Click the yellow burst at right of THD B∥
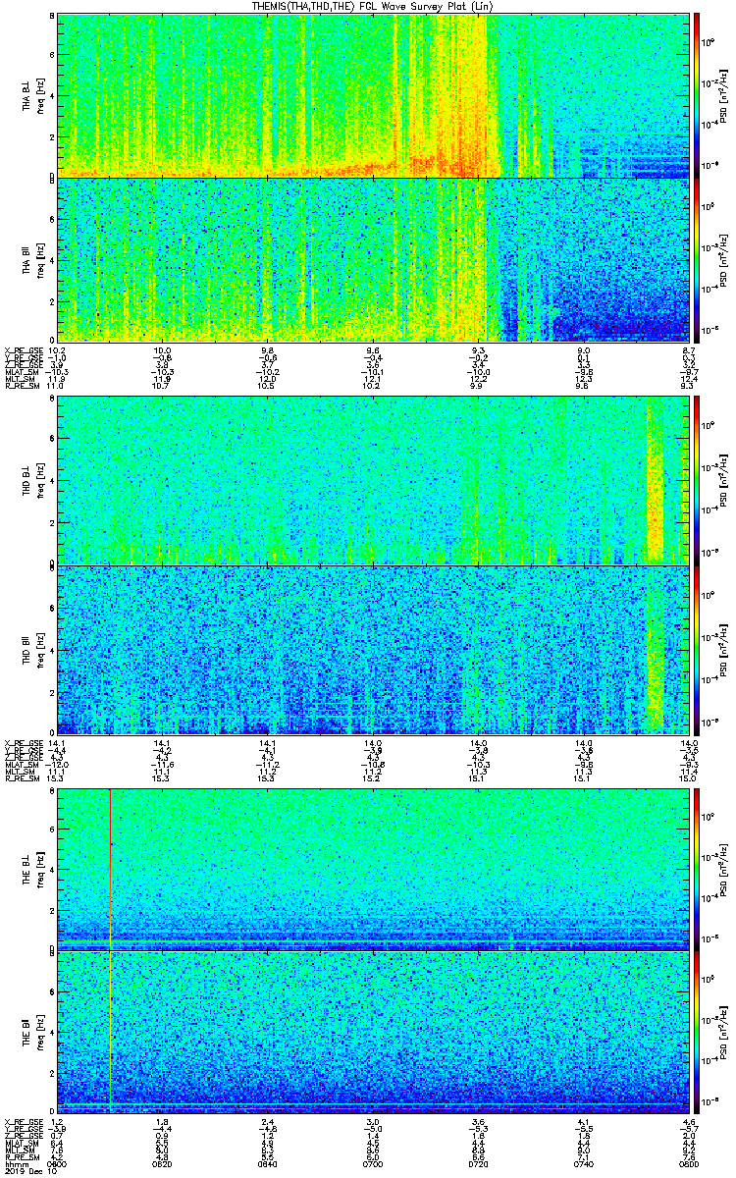 656,653
